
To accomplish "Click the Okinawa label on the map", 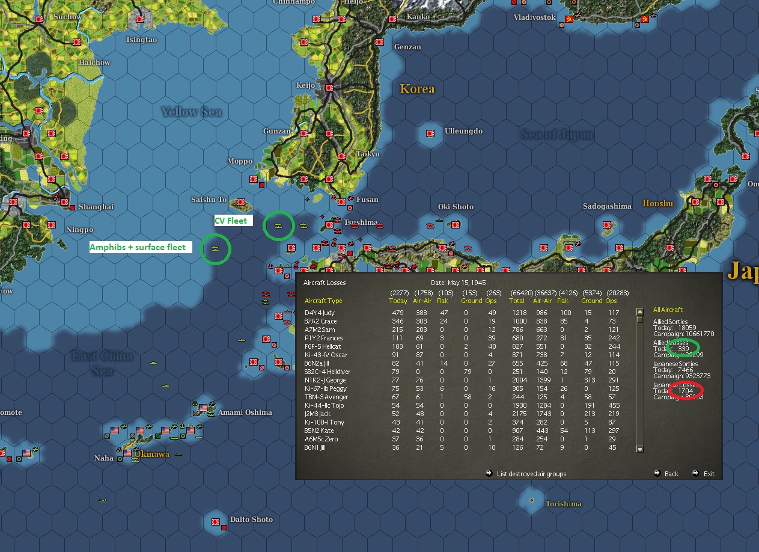I will (151, 455).
